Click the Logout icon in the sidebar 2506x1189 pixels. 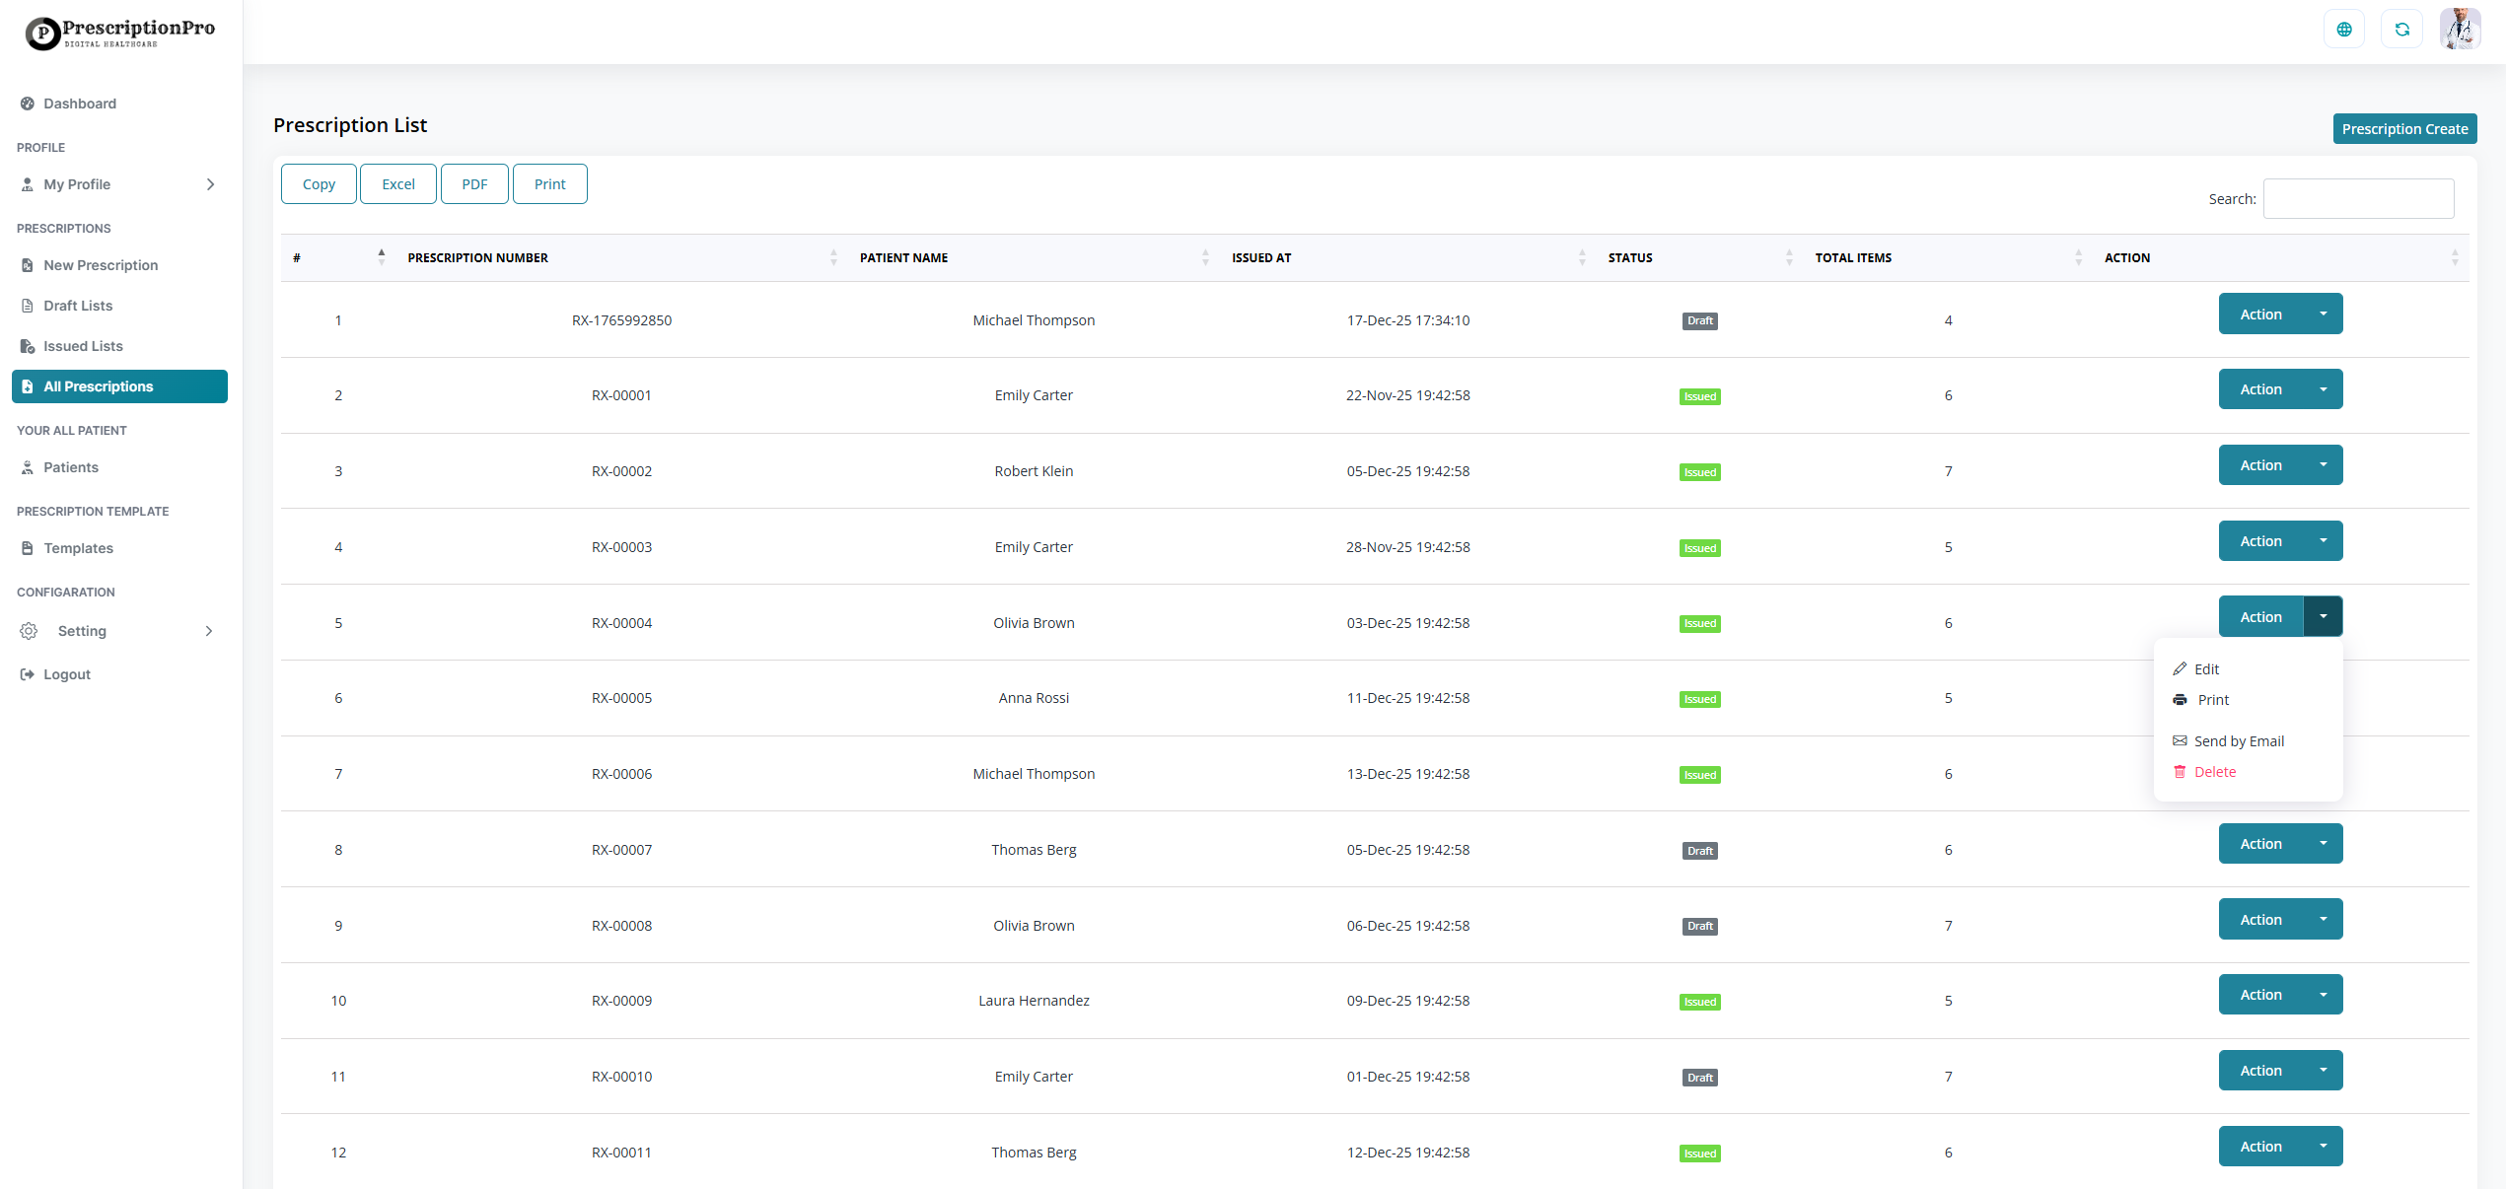tap(28, 674)
